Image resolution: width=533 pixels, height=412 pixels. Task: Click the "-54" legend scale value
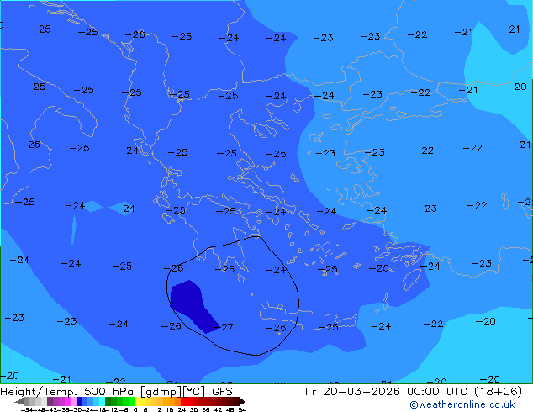27,410
